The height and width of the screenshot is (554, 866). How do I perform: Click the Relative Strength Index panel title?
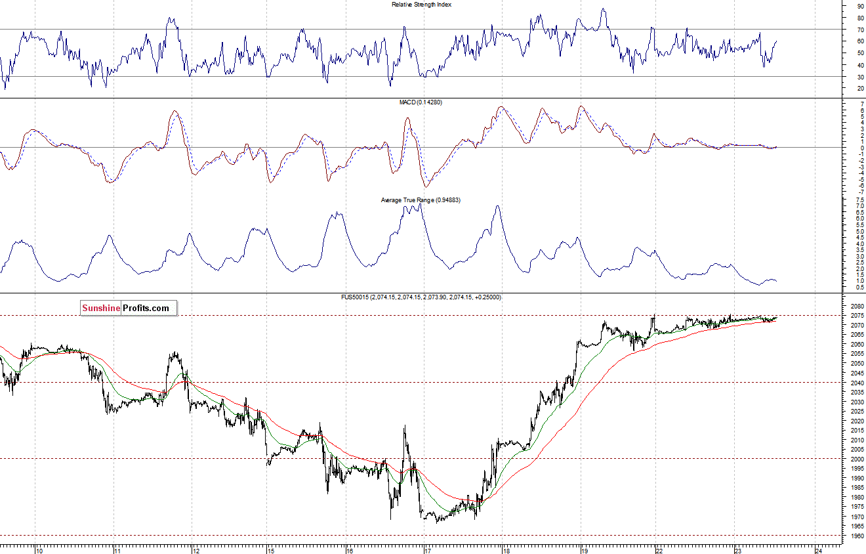pyautogui.click(x=421, y=5)
